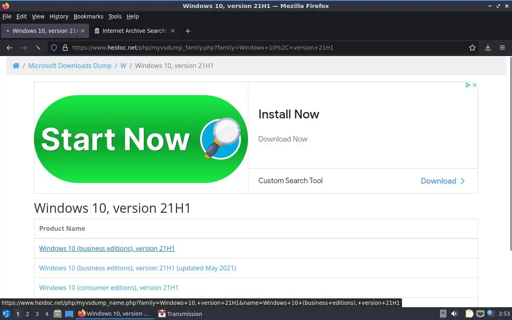The height and width of the screenshot is (320, 512).
Task: Open the History menu
Action: 59,16
